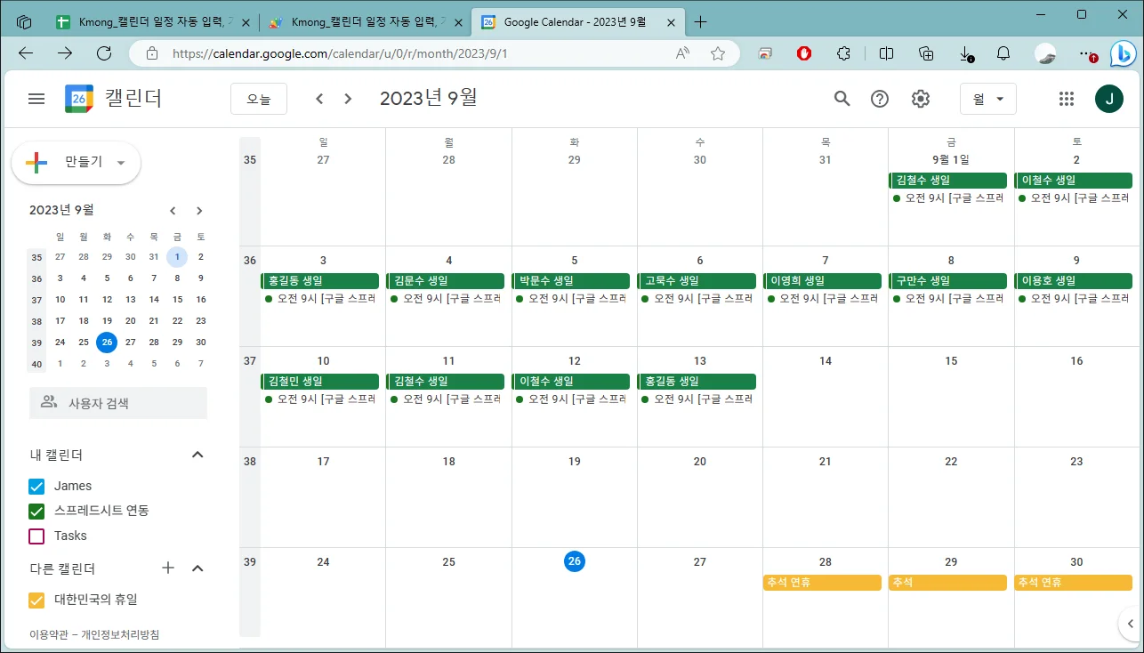
Task: Open calendar search
Action: (842, 99)
